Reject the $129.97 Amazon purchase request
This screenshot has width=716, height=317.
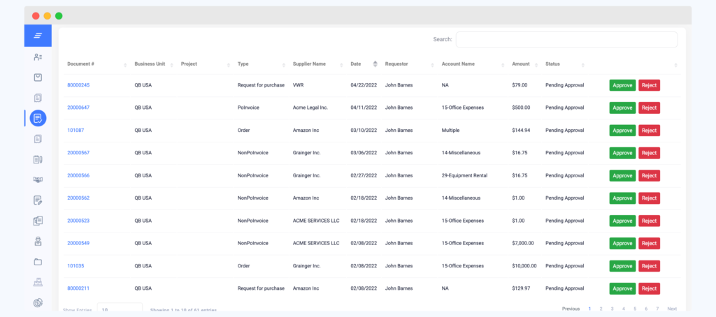(x=649, y=288)
